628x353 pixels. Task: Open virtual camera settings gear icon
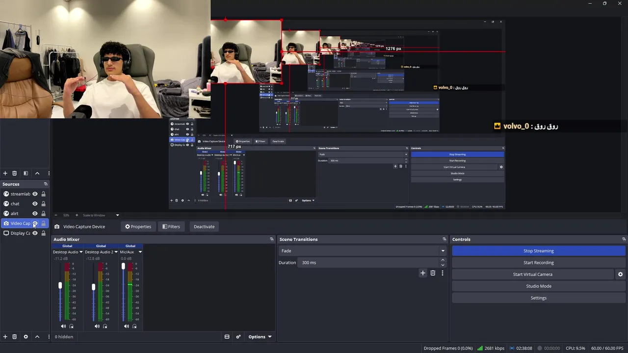click(x=620, y=275)
